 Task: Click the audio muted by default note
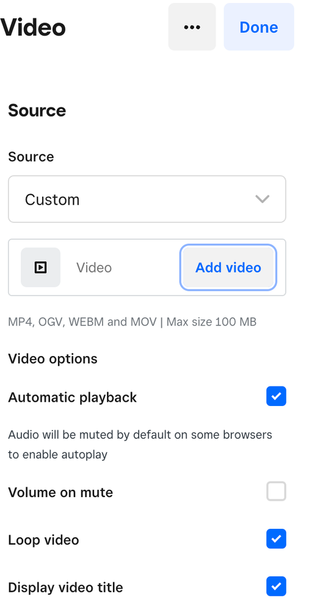[x=140, y=445]
